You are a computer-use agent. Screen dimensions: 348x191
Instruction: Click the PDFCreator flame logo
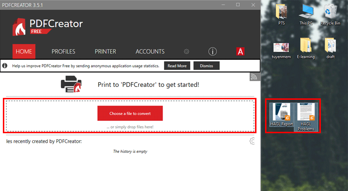pyautogui.click(x=19, y=27)
